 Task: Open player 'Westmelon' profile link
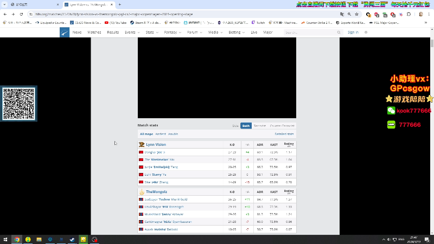[159, 159]
